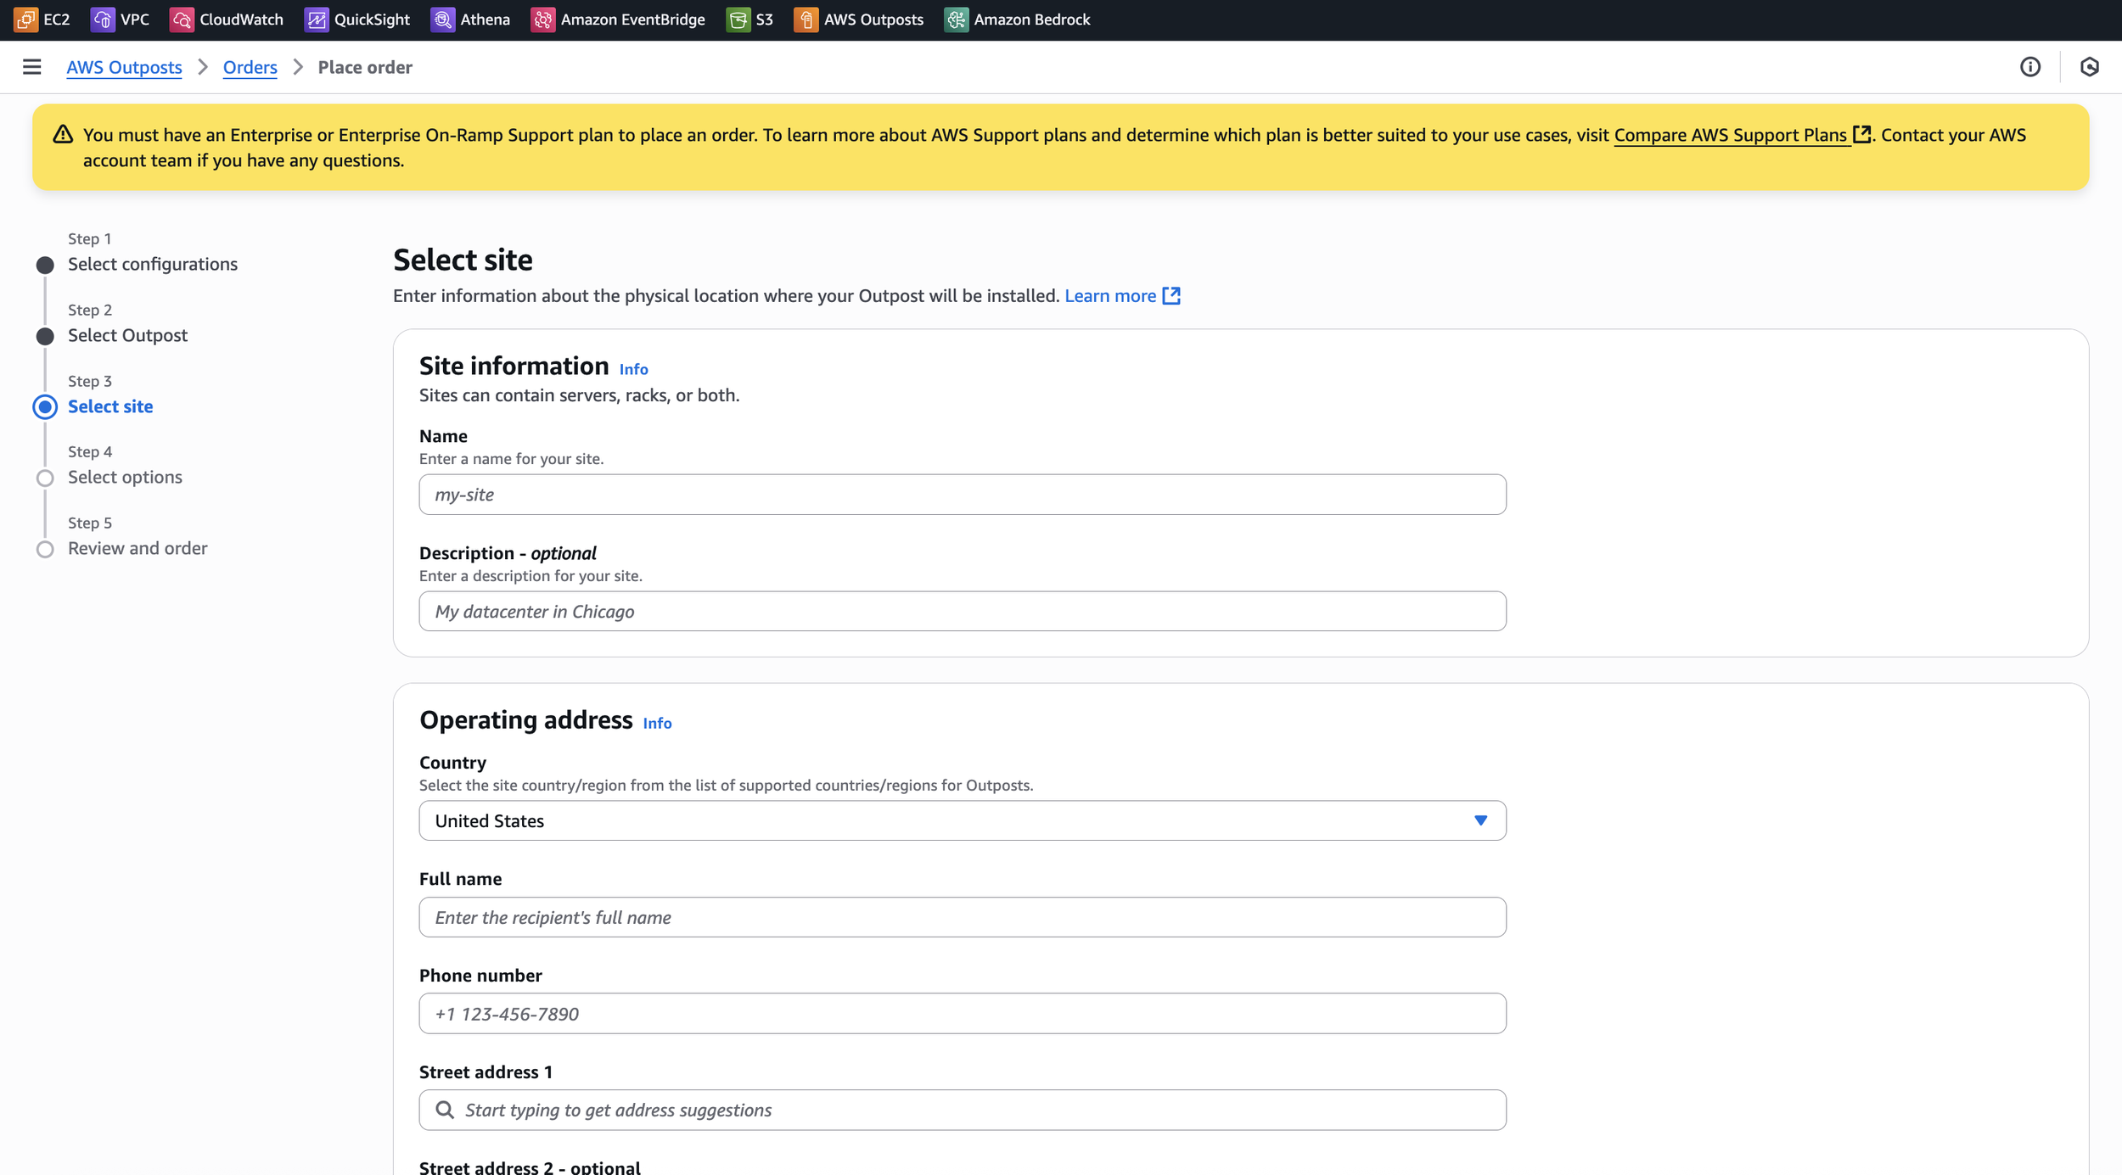The width and height of the screenshot is (2122, 1175).
Task: Open the CloudWatch shortcut icon
Action: [182, 20]
